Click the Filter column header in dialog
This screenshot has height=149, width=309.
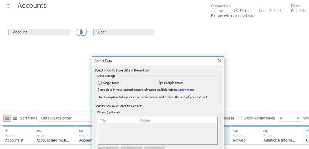click(119, 120)
